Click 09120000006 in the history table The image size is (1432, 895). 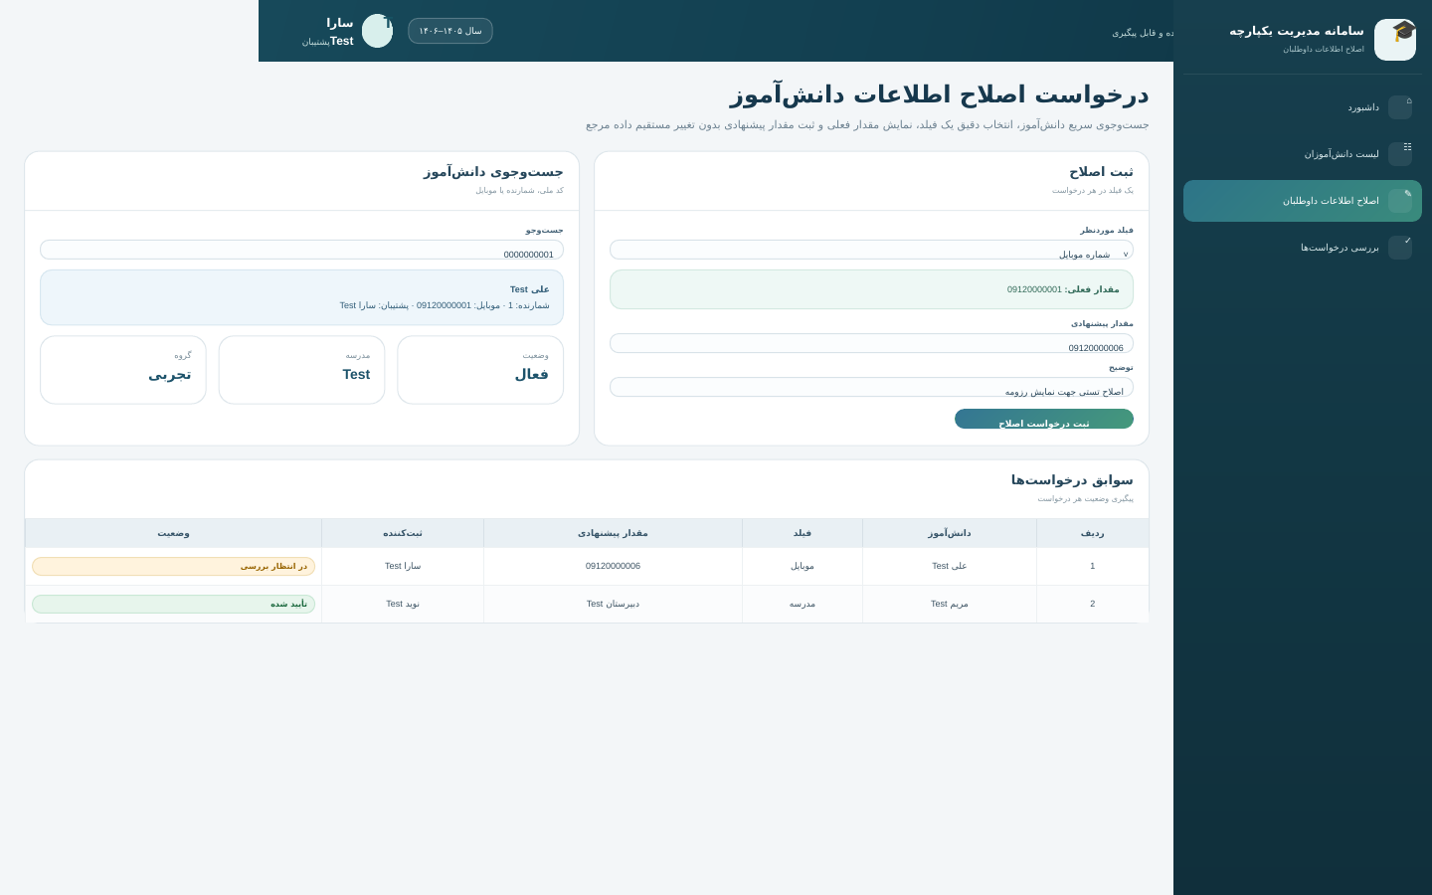coord(613,566)
